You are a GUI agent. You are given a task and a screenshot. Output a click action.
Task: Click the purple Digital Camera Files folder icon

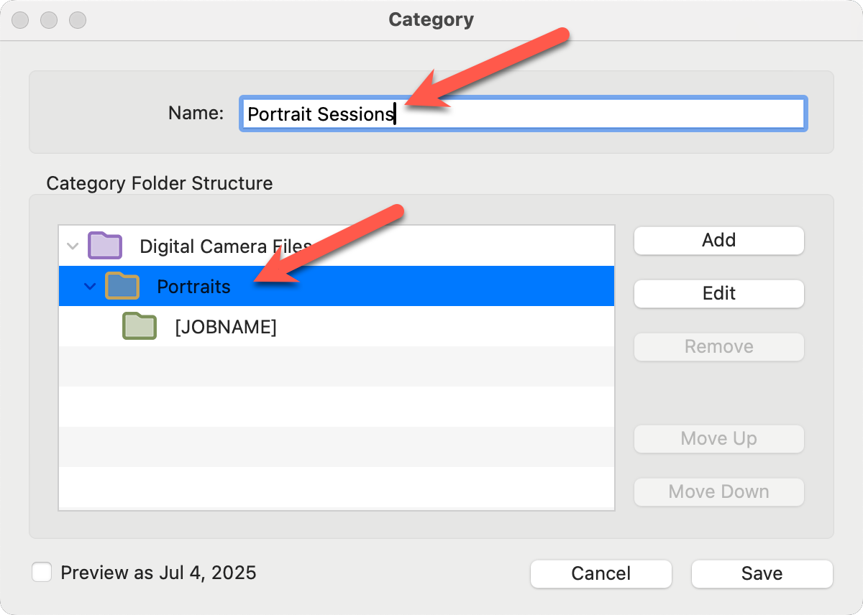(x=105, y=246)
